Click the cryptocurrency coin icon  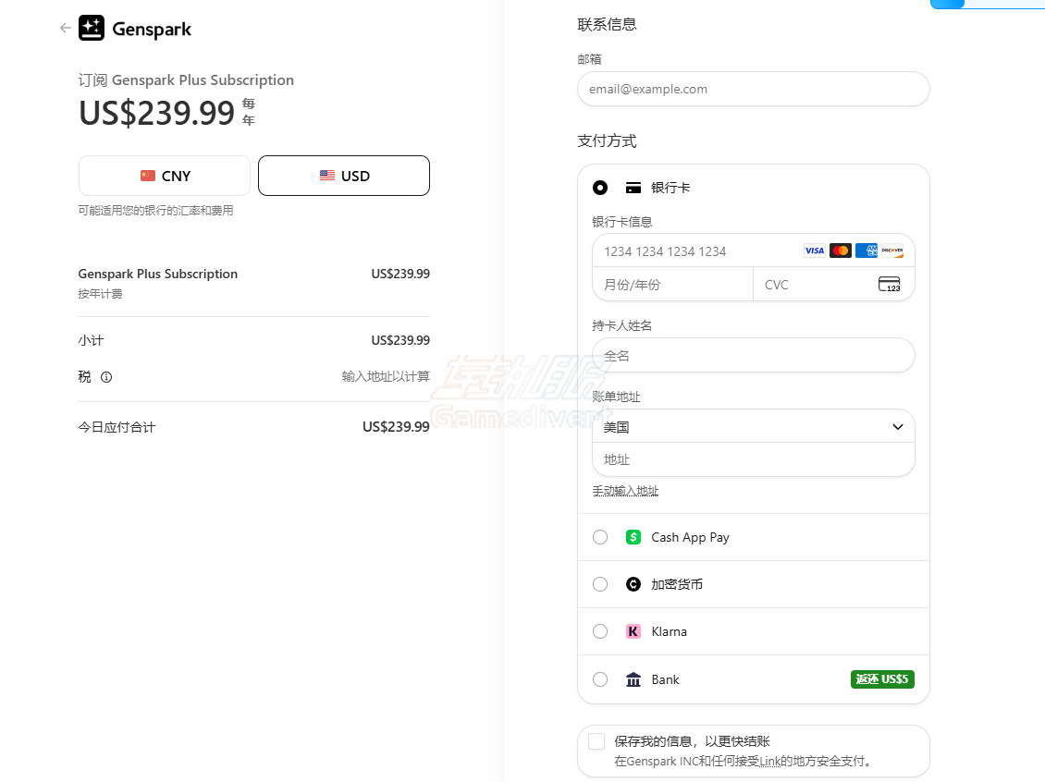coord(633,584)
